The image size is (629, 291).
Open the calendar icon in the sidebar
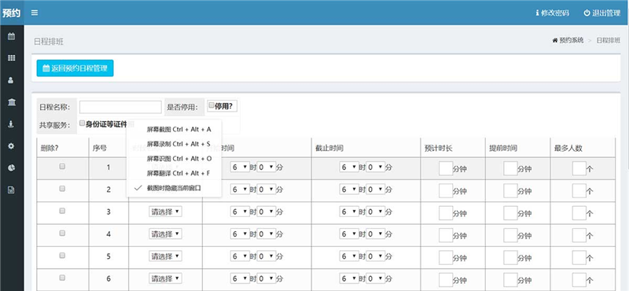pyautogui.click(x=11, y=36)
